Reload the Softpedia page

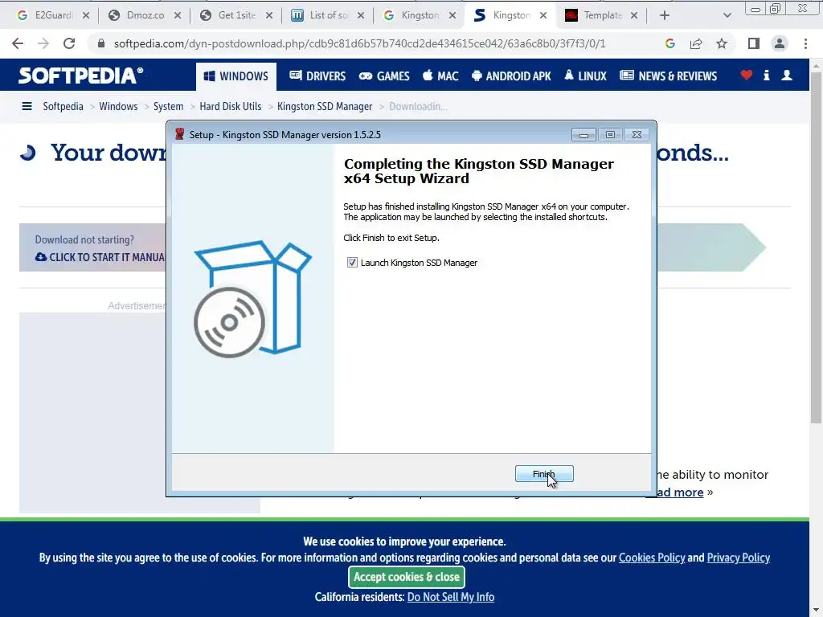click(69, 43)
